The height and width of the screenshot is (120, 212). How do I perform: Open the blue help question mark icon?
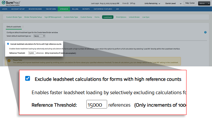pyautogui.click(x=205, y=32)
